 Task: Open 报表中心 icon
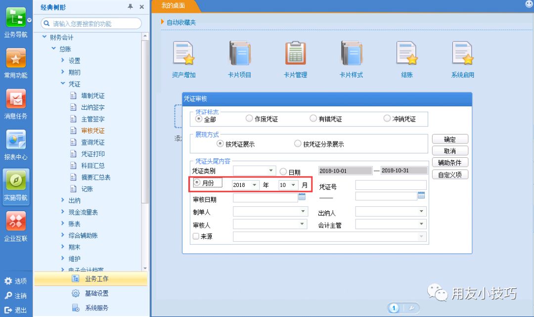coord(16,139)
